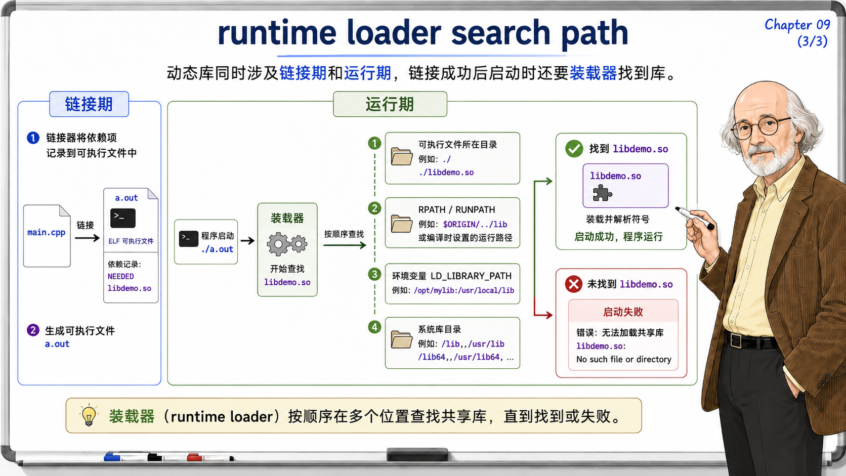Select the 运行期 section header

pyautogui.click(x=390, y=104)
